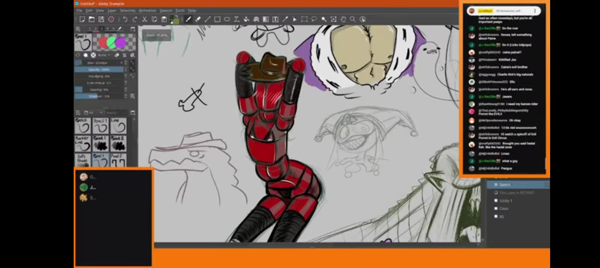Screen dimensions: 600x268
Task: Open the Layer menu
Action: (x=112, y=10)
